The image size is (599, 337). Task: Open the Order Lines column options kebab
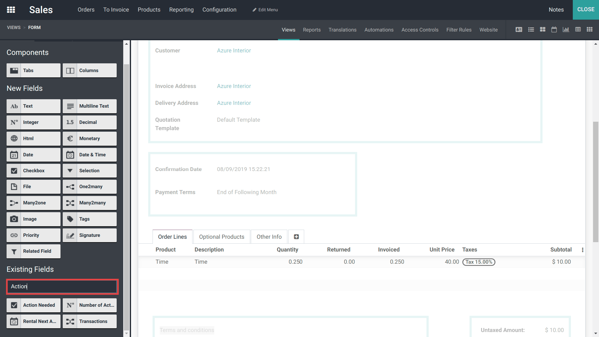pos(582,250)
